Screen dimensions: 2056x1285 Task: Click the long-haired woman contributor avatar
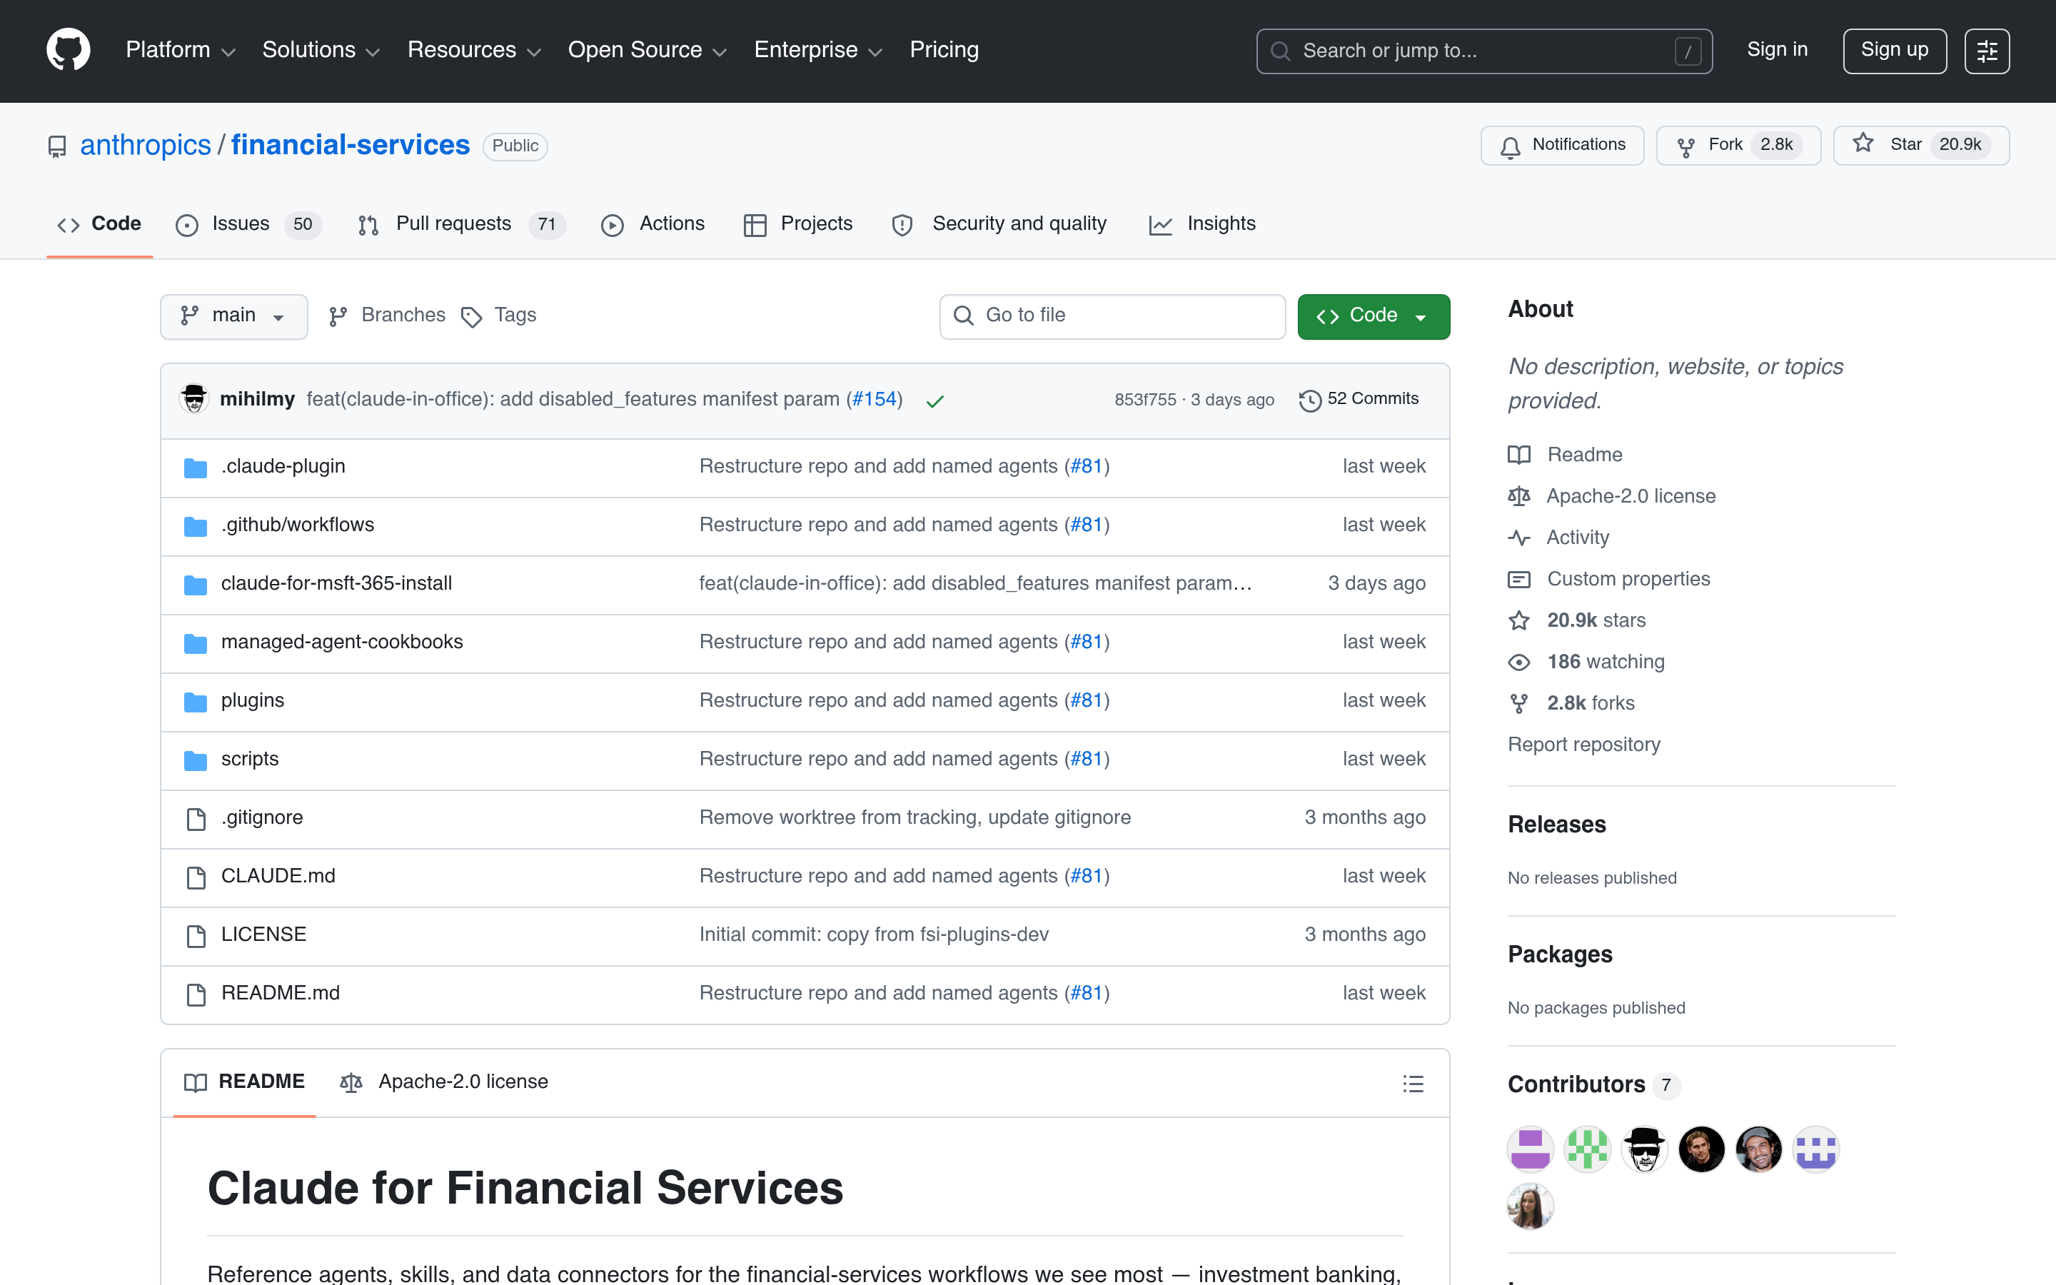[1530, 1206]
